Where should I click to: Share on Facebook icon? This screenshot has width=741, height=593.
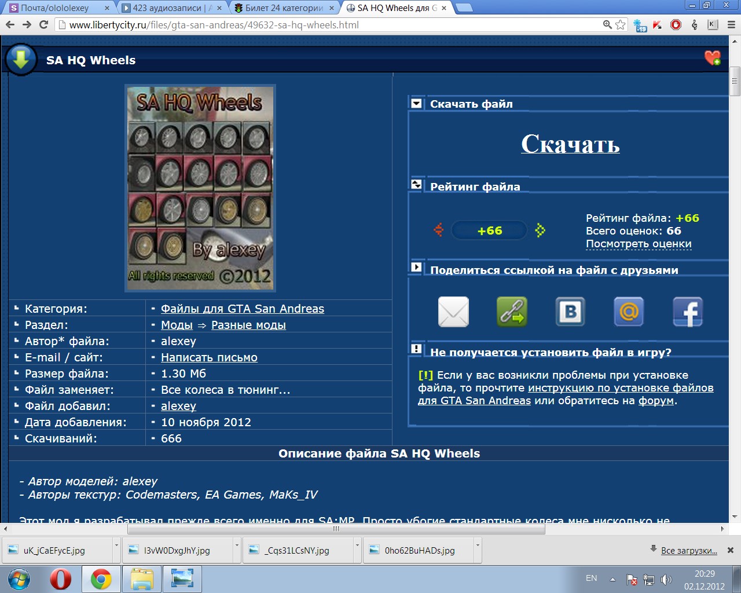tap(687, 312)
